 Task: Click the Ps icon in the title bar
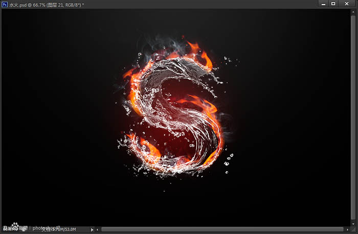pos(5,4)
